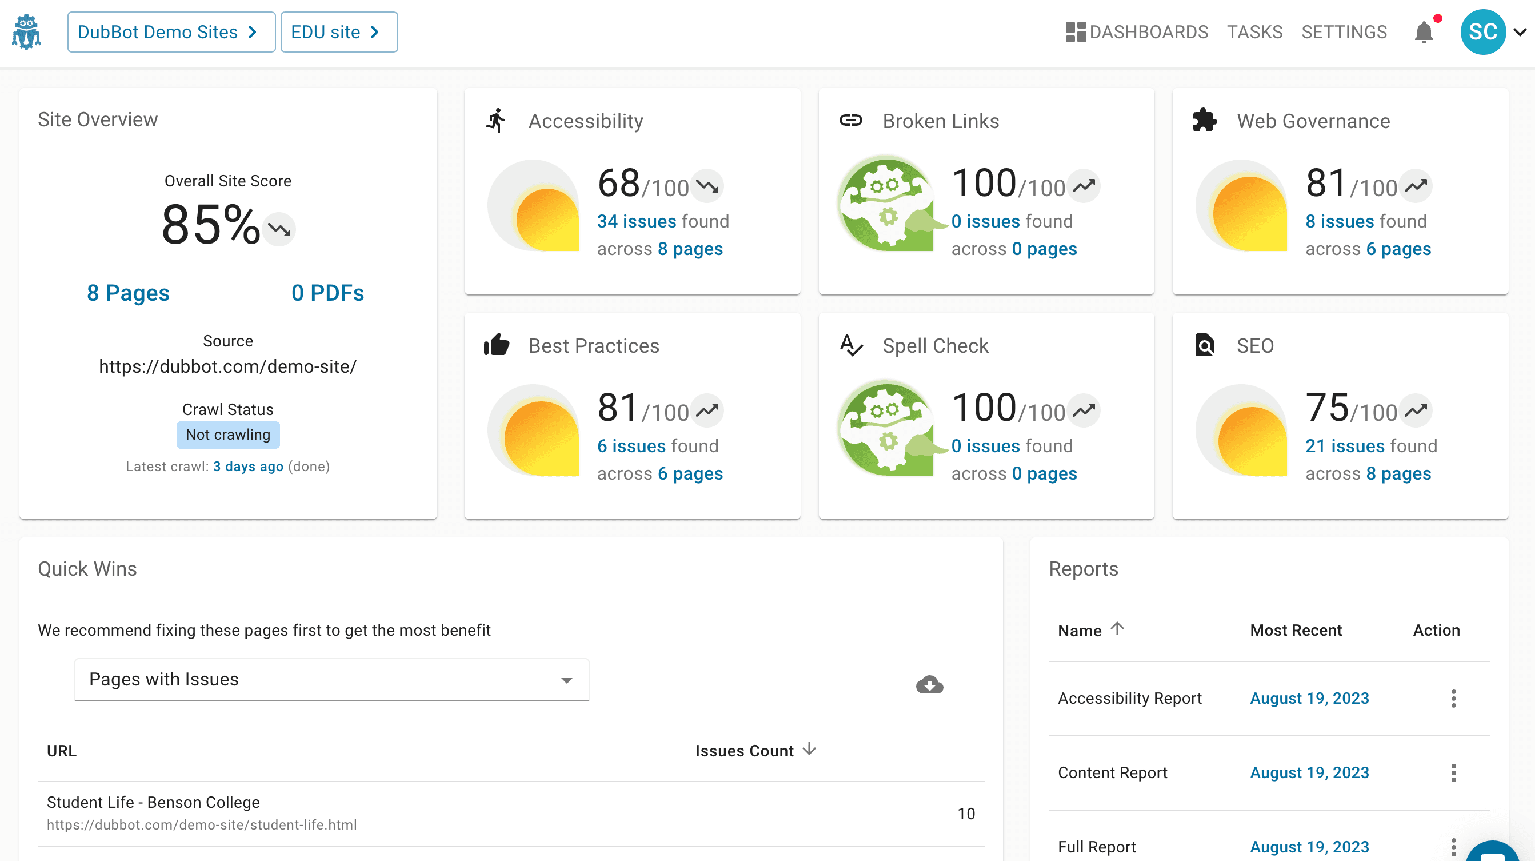Click the Accessibility score trend arrow

(708, 186)
